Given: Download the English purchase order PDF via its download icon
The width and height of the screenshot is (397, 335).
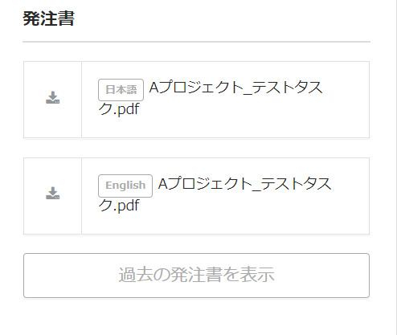Looking at the screenshot, I should pyautogui.click(x=53, y=193).
